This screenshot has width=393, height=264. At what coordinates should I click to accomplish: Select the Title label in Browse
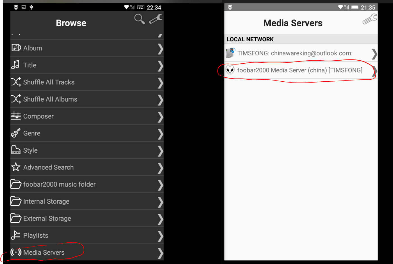30,65
